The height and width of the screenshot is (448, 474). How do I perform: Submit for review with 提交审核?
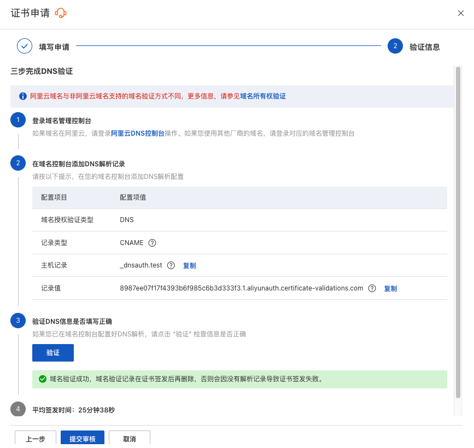coord(83,439)
